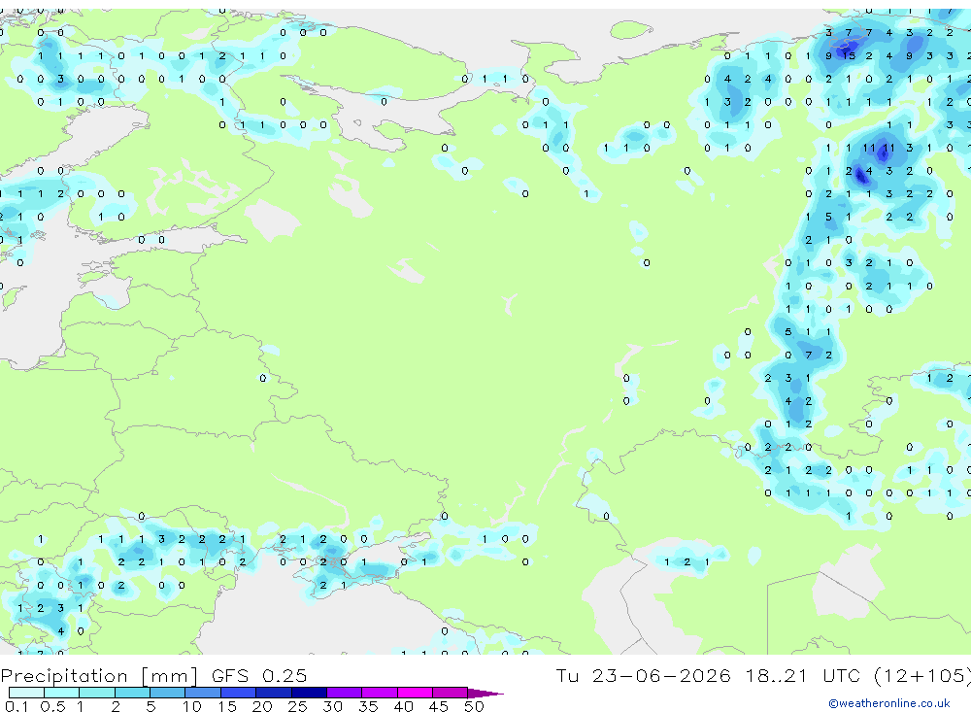
Task: Pick the lightest cyan 0.1–0.5 legend swatch
Action: (x=26, y=693)
